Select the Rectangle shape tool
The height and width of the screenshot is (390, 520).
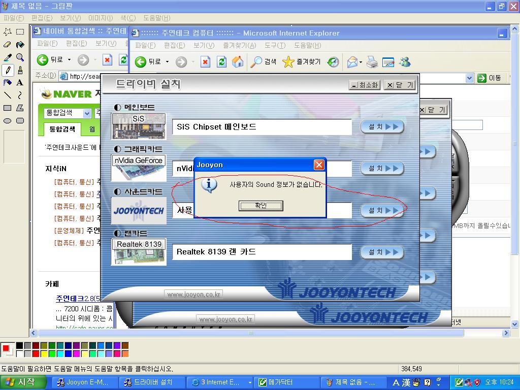(x=8, y=108)
